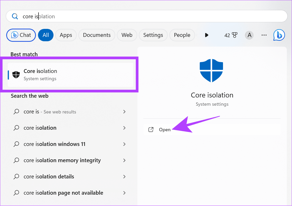Image resolution: width=292 pixels, height=206 pixels.
Task: Select the Web filter tab
Action: coord(127,35)
